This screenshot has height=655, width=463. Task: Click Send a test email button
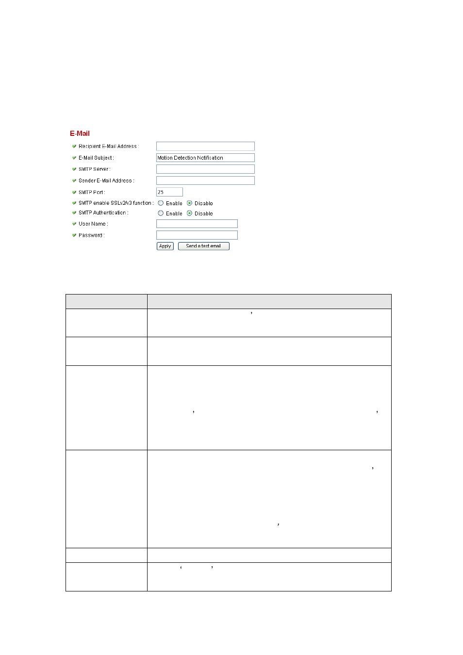tap(203, 246)
